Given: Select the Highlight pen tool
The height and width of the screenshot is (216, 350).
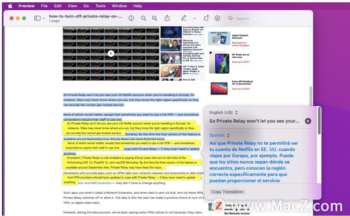Looking at the screenshot, I should pos(183,18).
